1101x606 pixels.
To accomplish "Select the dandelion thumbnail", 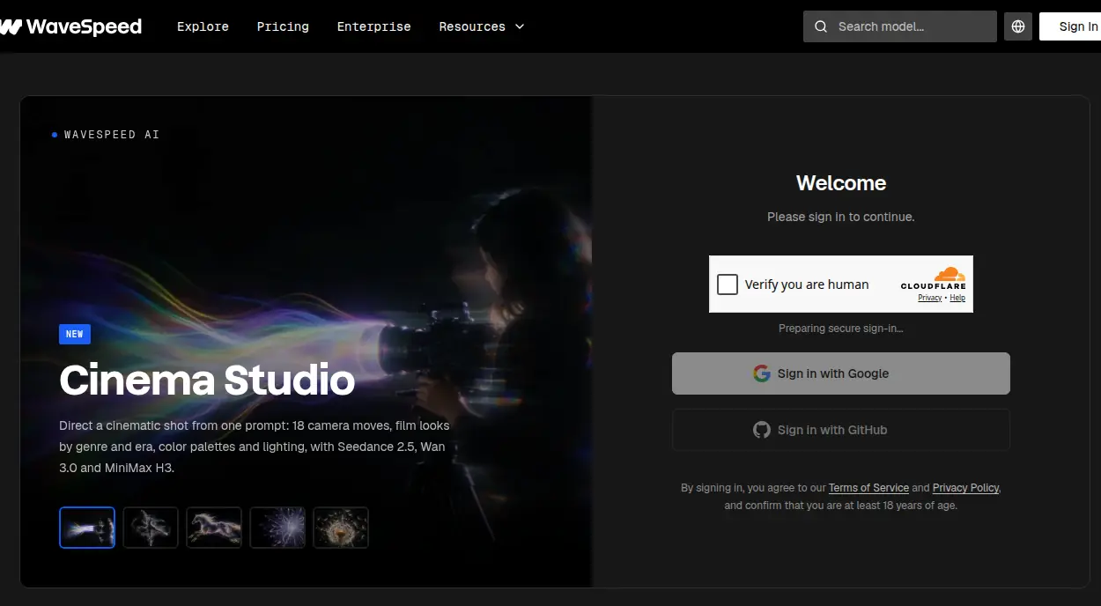I will tap(341, 528).
